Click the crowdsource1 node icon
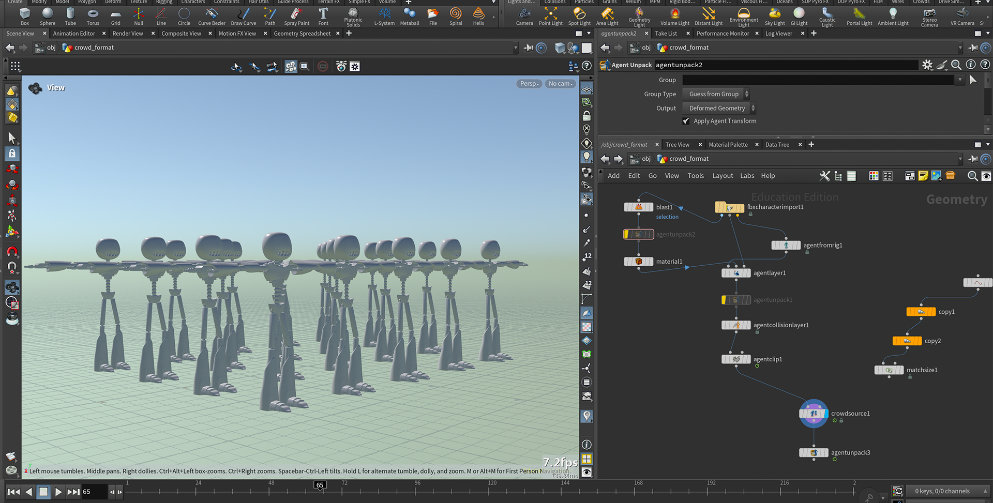 click(x=814, y=414)
